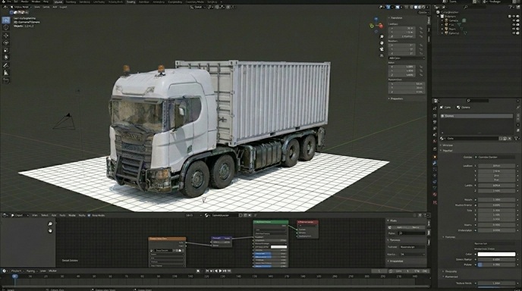
Task: Toggle camera view with viewport camera icon
Action: pyautogui.click(x=382, y=49)
